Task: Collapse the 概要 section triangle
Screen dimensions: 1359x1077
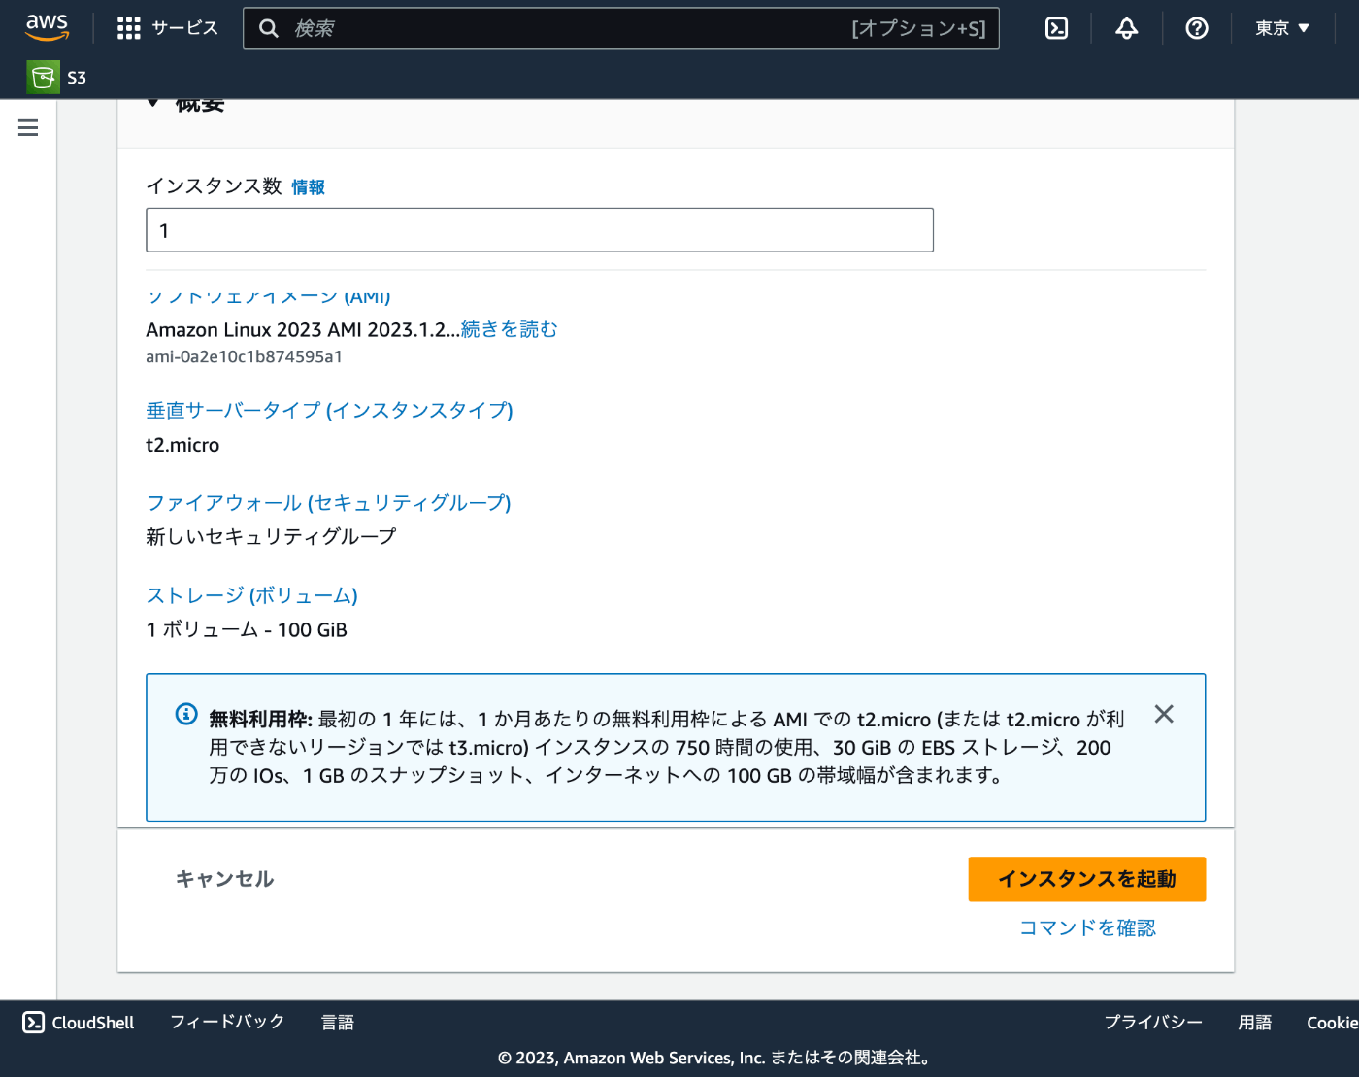Action: click(x=153, y=103)
